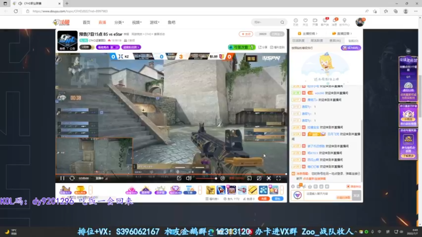Screen dimensions: 422x237
Task: Open the 主播投稿 link
Action: point(308,34)
